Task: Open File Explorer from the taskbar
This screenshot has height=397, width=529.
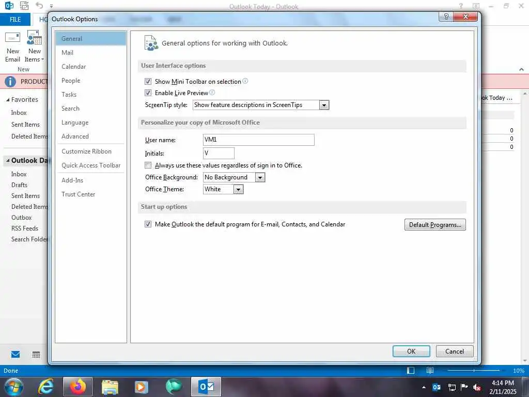Action: point(110,387)
